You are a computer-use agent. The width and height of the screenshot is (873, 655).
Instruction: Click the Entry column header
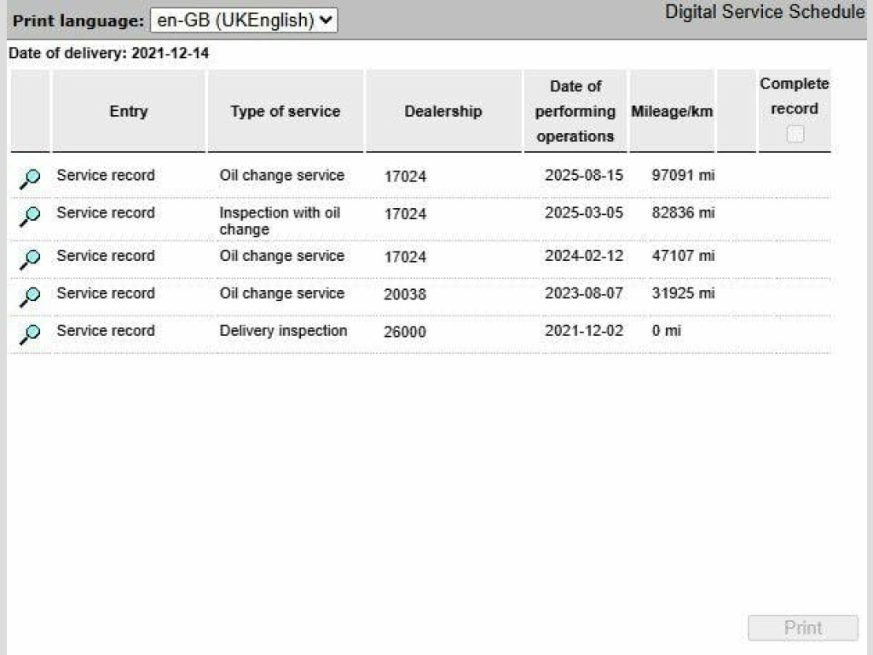[x=128, y=111]
